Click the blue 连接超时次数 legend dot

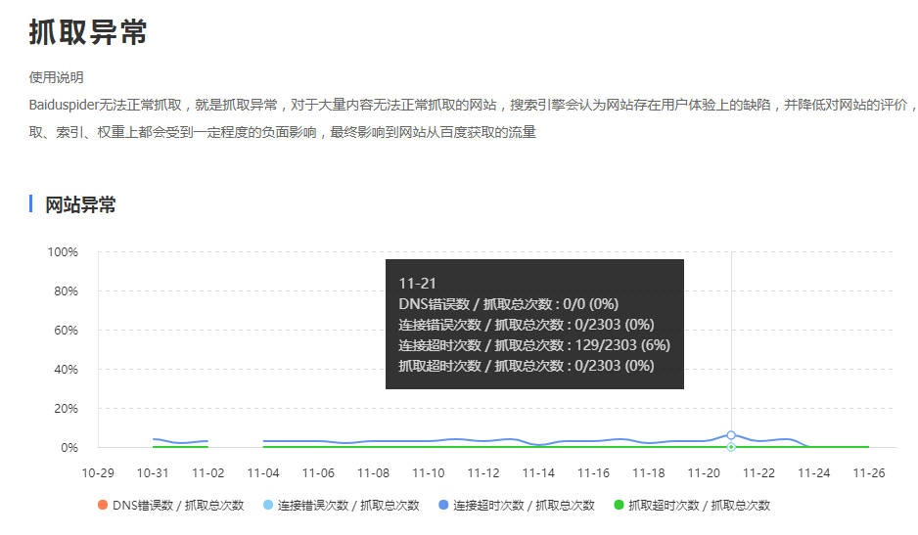pyautogui.click(x=442, y=506)
